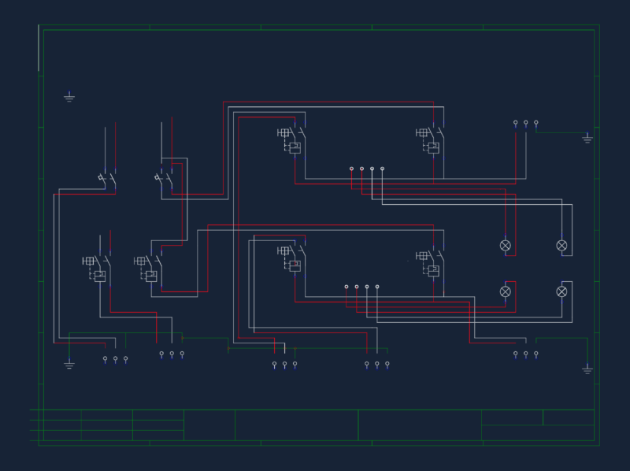This screenshot has height=471, width=630.
Task: Select the top-right circuit breaker symbol
Action: click(x=430, y=140)
